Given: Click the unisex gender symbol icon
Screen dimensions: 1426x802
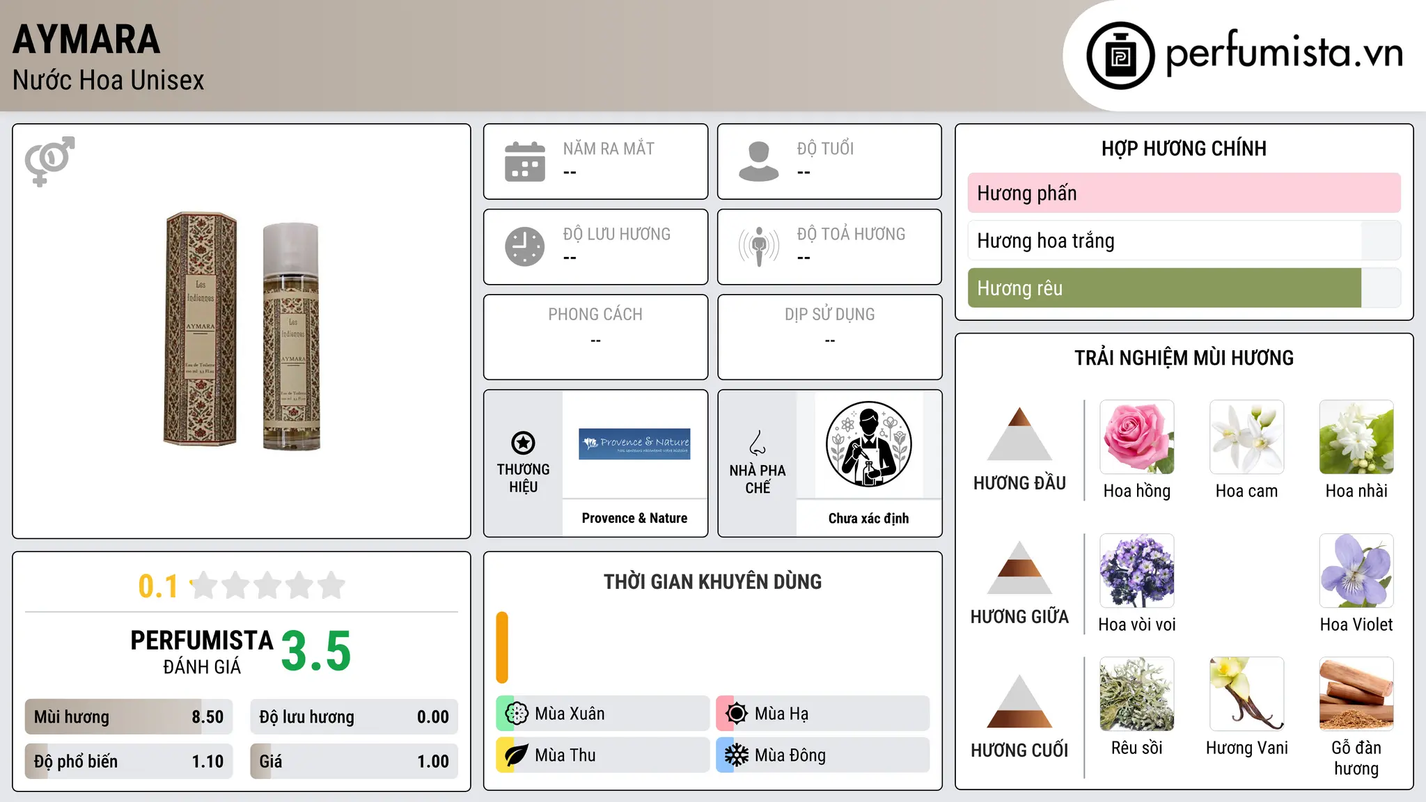Looking at the screenshot, I should pos(49,161).
